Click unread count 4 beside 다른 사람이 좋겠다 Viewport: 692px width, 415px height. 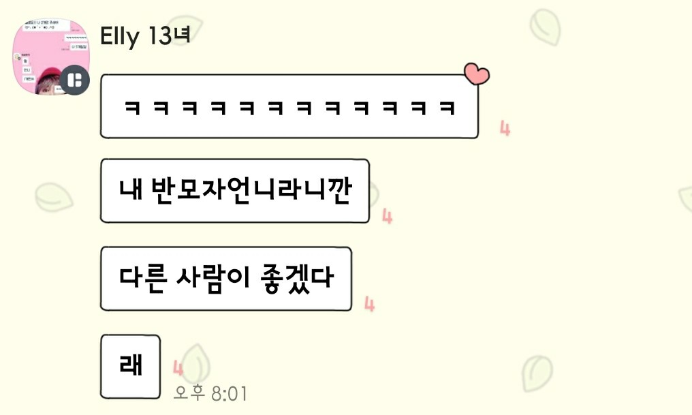tap(369, 304)
